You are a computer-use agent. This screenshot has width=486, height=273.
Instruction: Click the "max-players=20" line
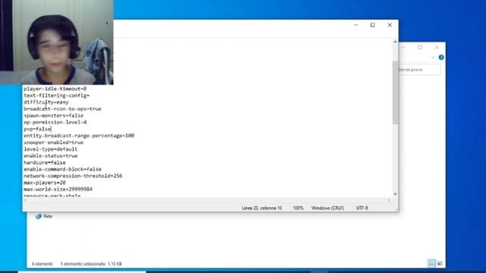(x=45, y=183)
